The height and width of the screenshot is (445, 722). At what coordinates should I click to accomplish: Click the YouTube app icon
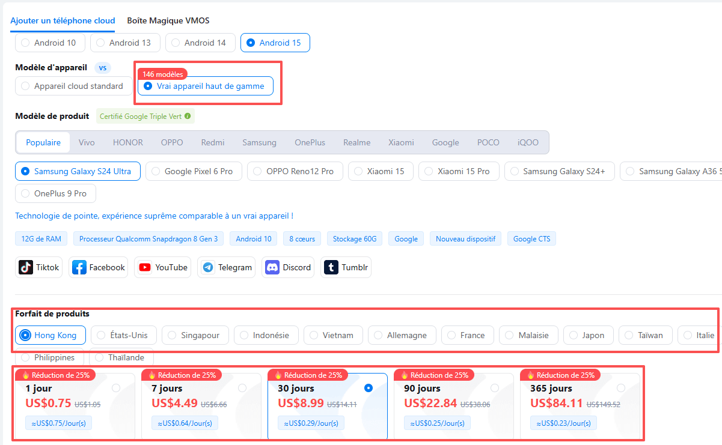tap(145, 267)
